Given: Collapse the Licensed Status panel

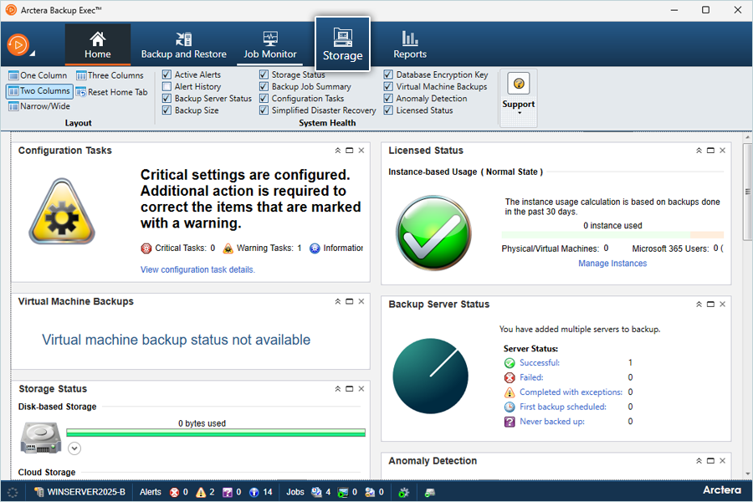Looking at the screenshot, I should pos(699,151).
